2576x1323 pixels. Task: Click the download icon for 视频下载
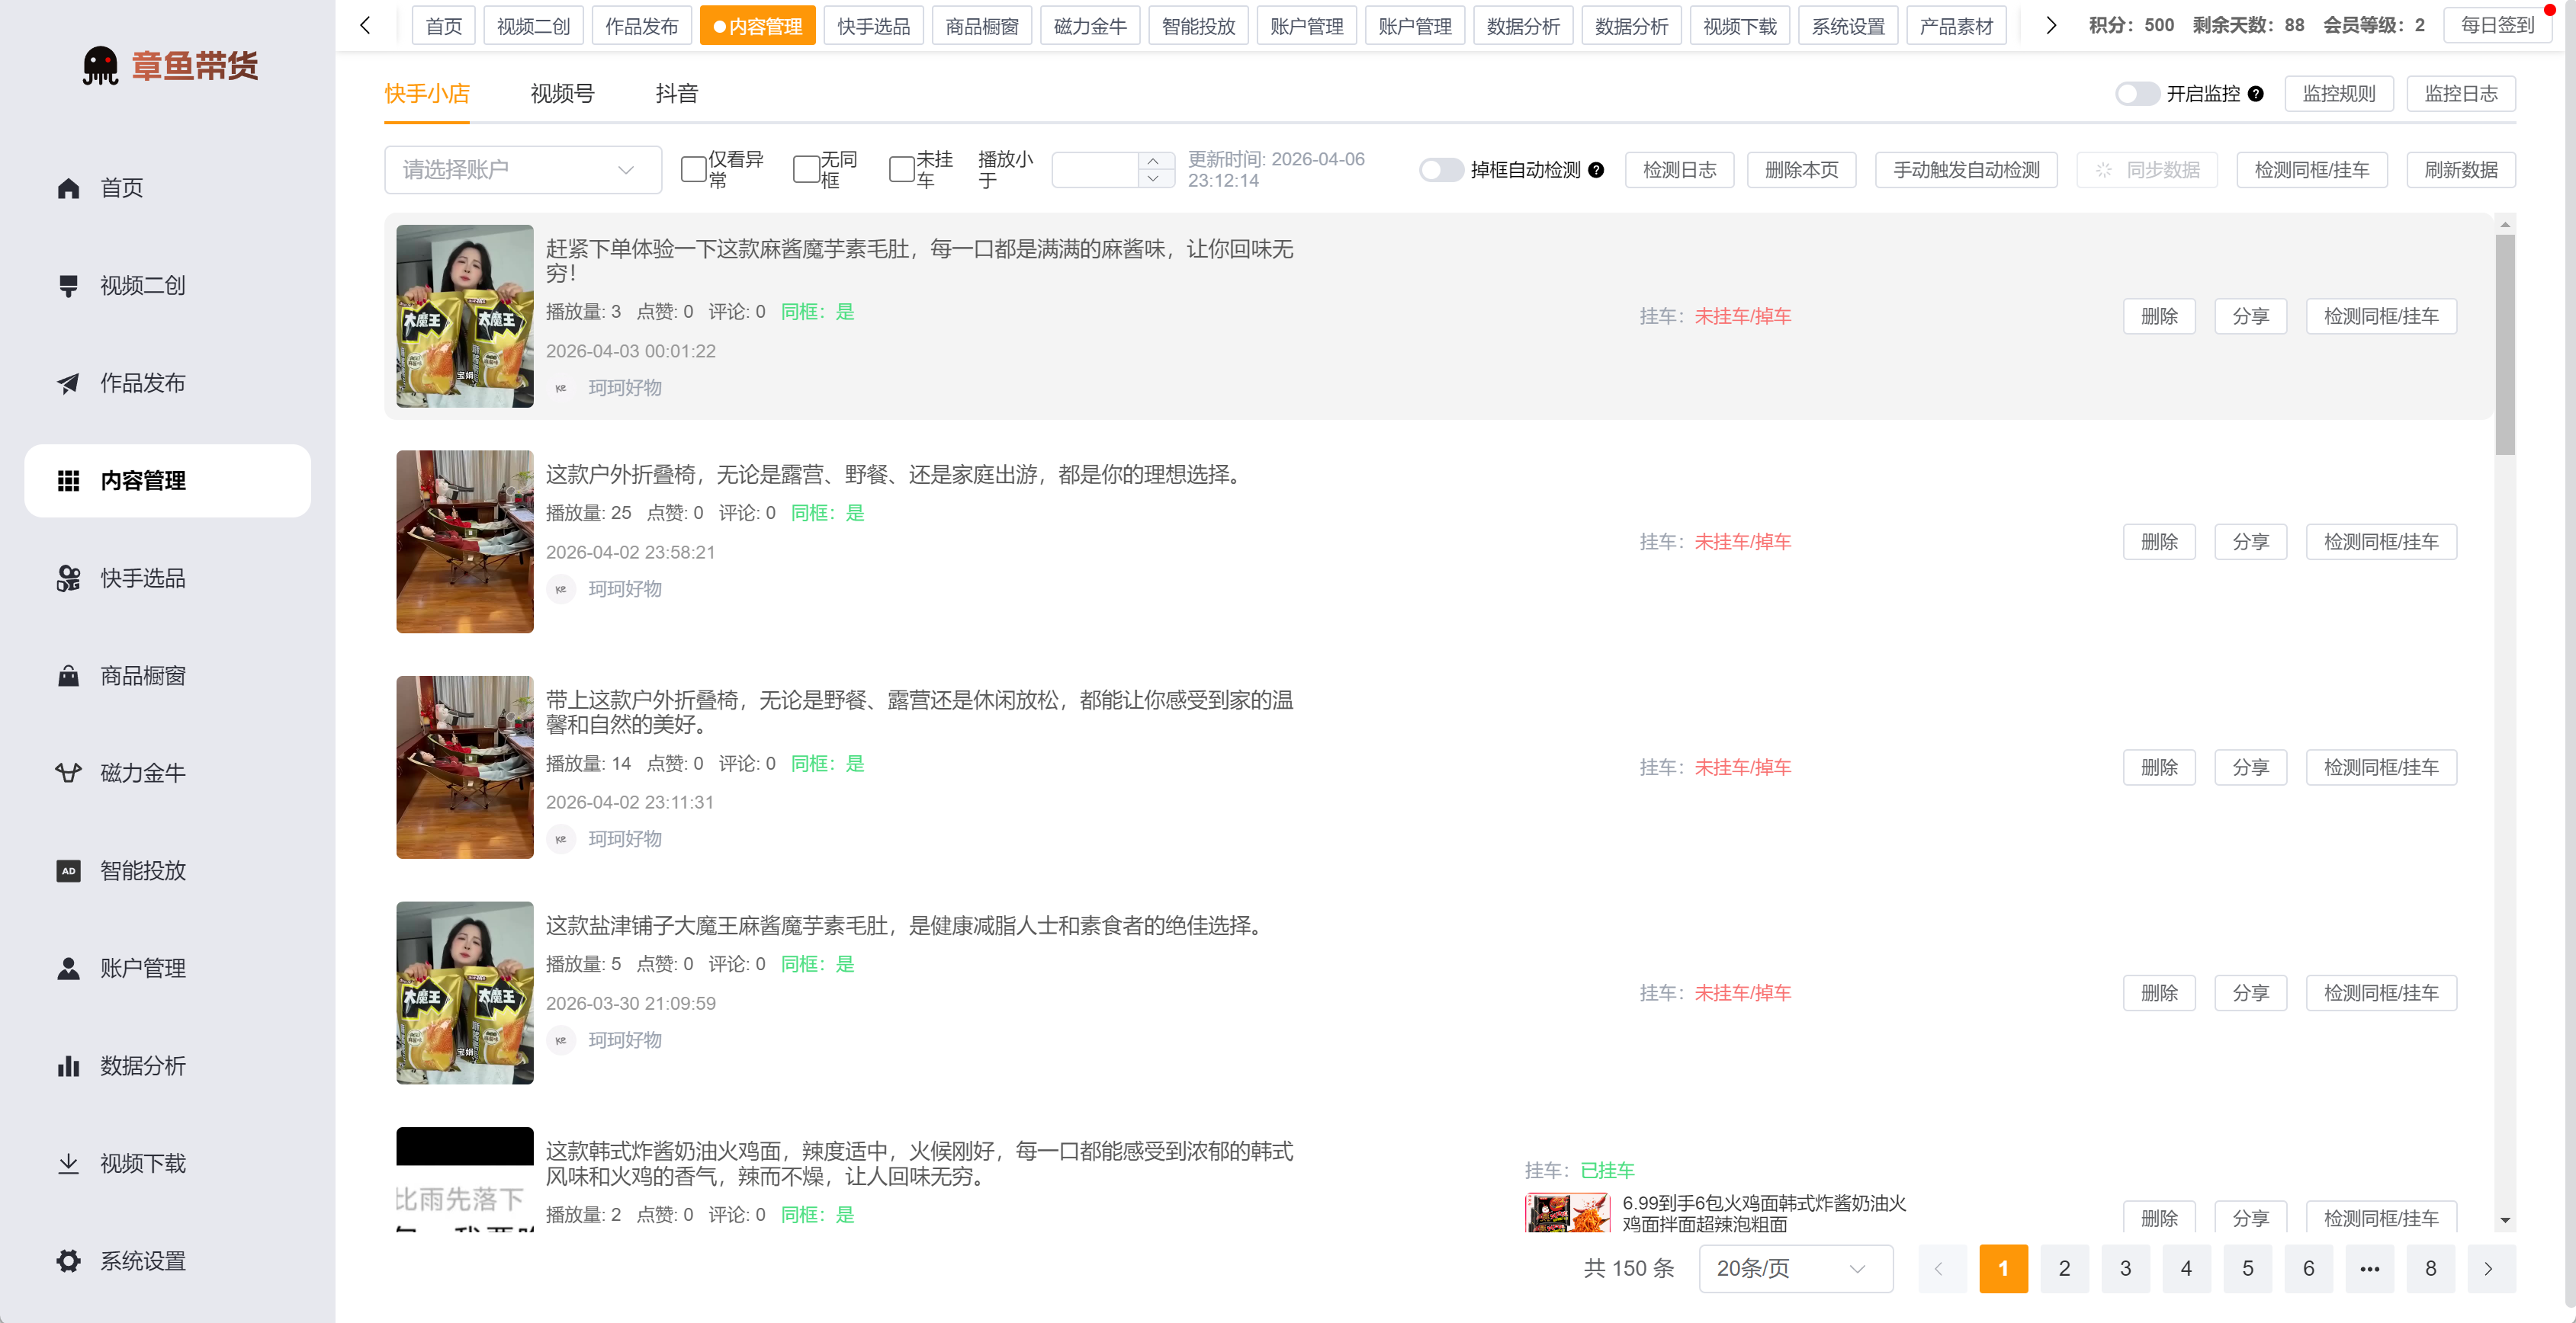[x=68, y=1163]
